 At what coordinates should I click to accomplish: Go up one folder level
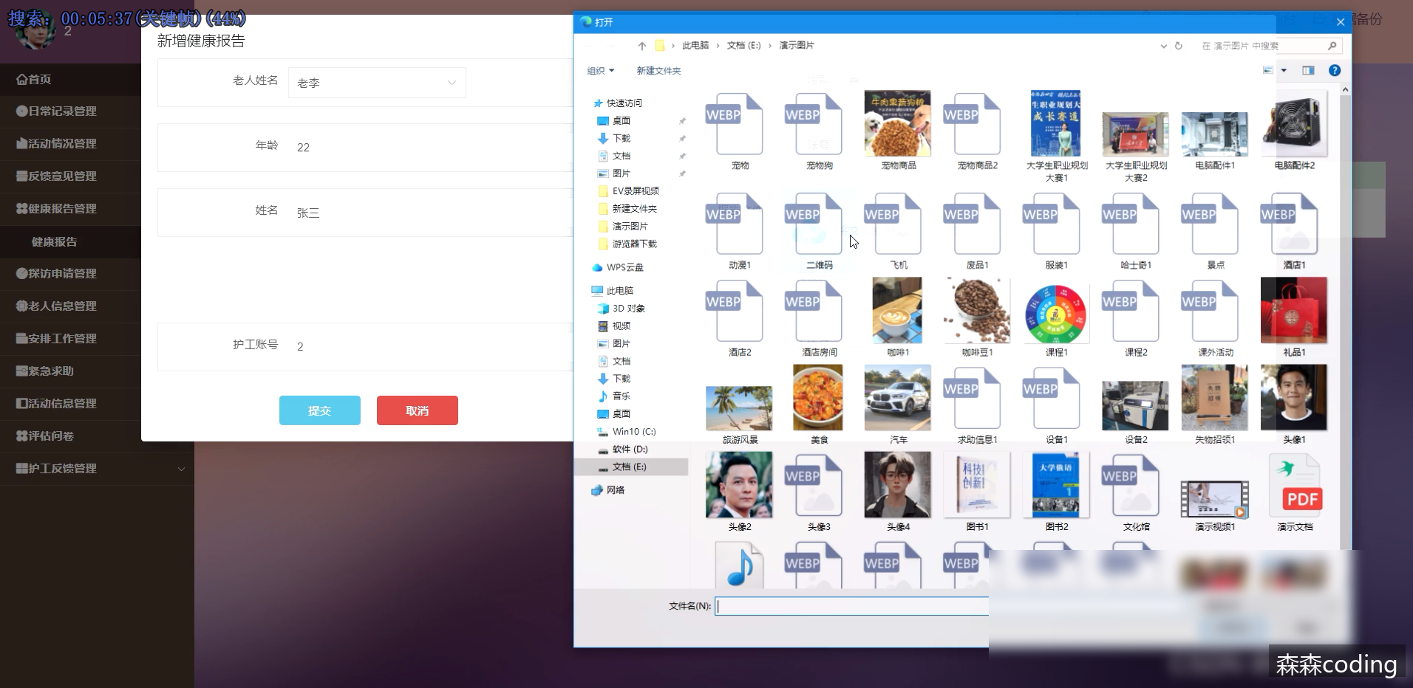tap(641, 46)
